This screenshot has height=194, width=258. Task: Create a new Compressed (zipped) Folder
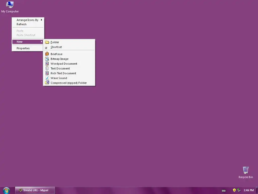(69, 83)
